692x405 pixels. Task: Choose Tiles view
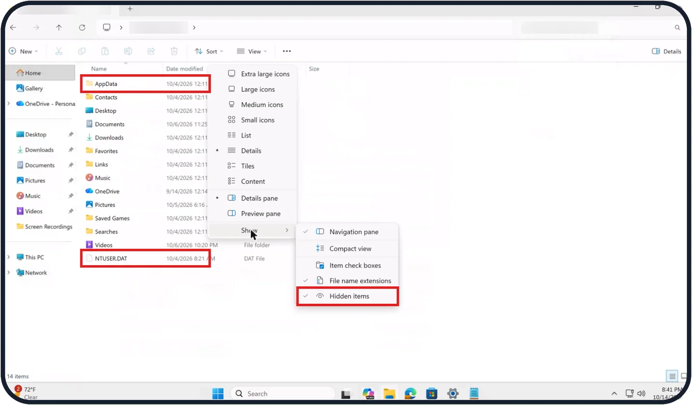252,166
